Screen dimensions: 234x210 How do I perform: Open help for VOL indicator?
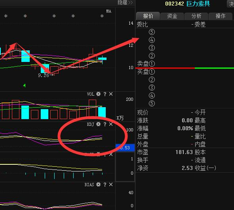coord(105,94)
